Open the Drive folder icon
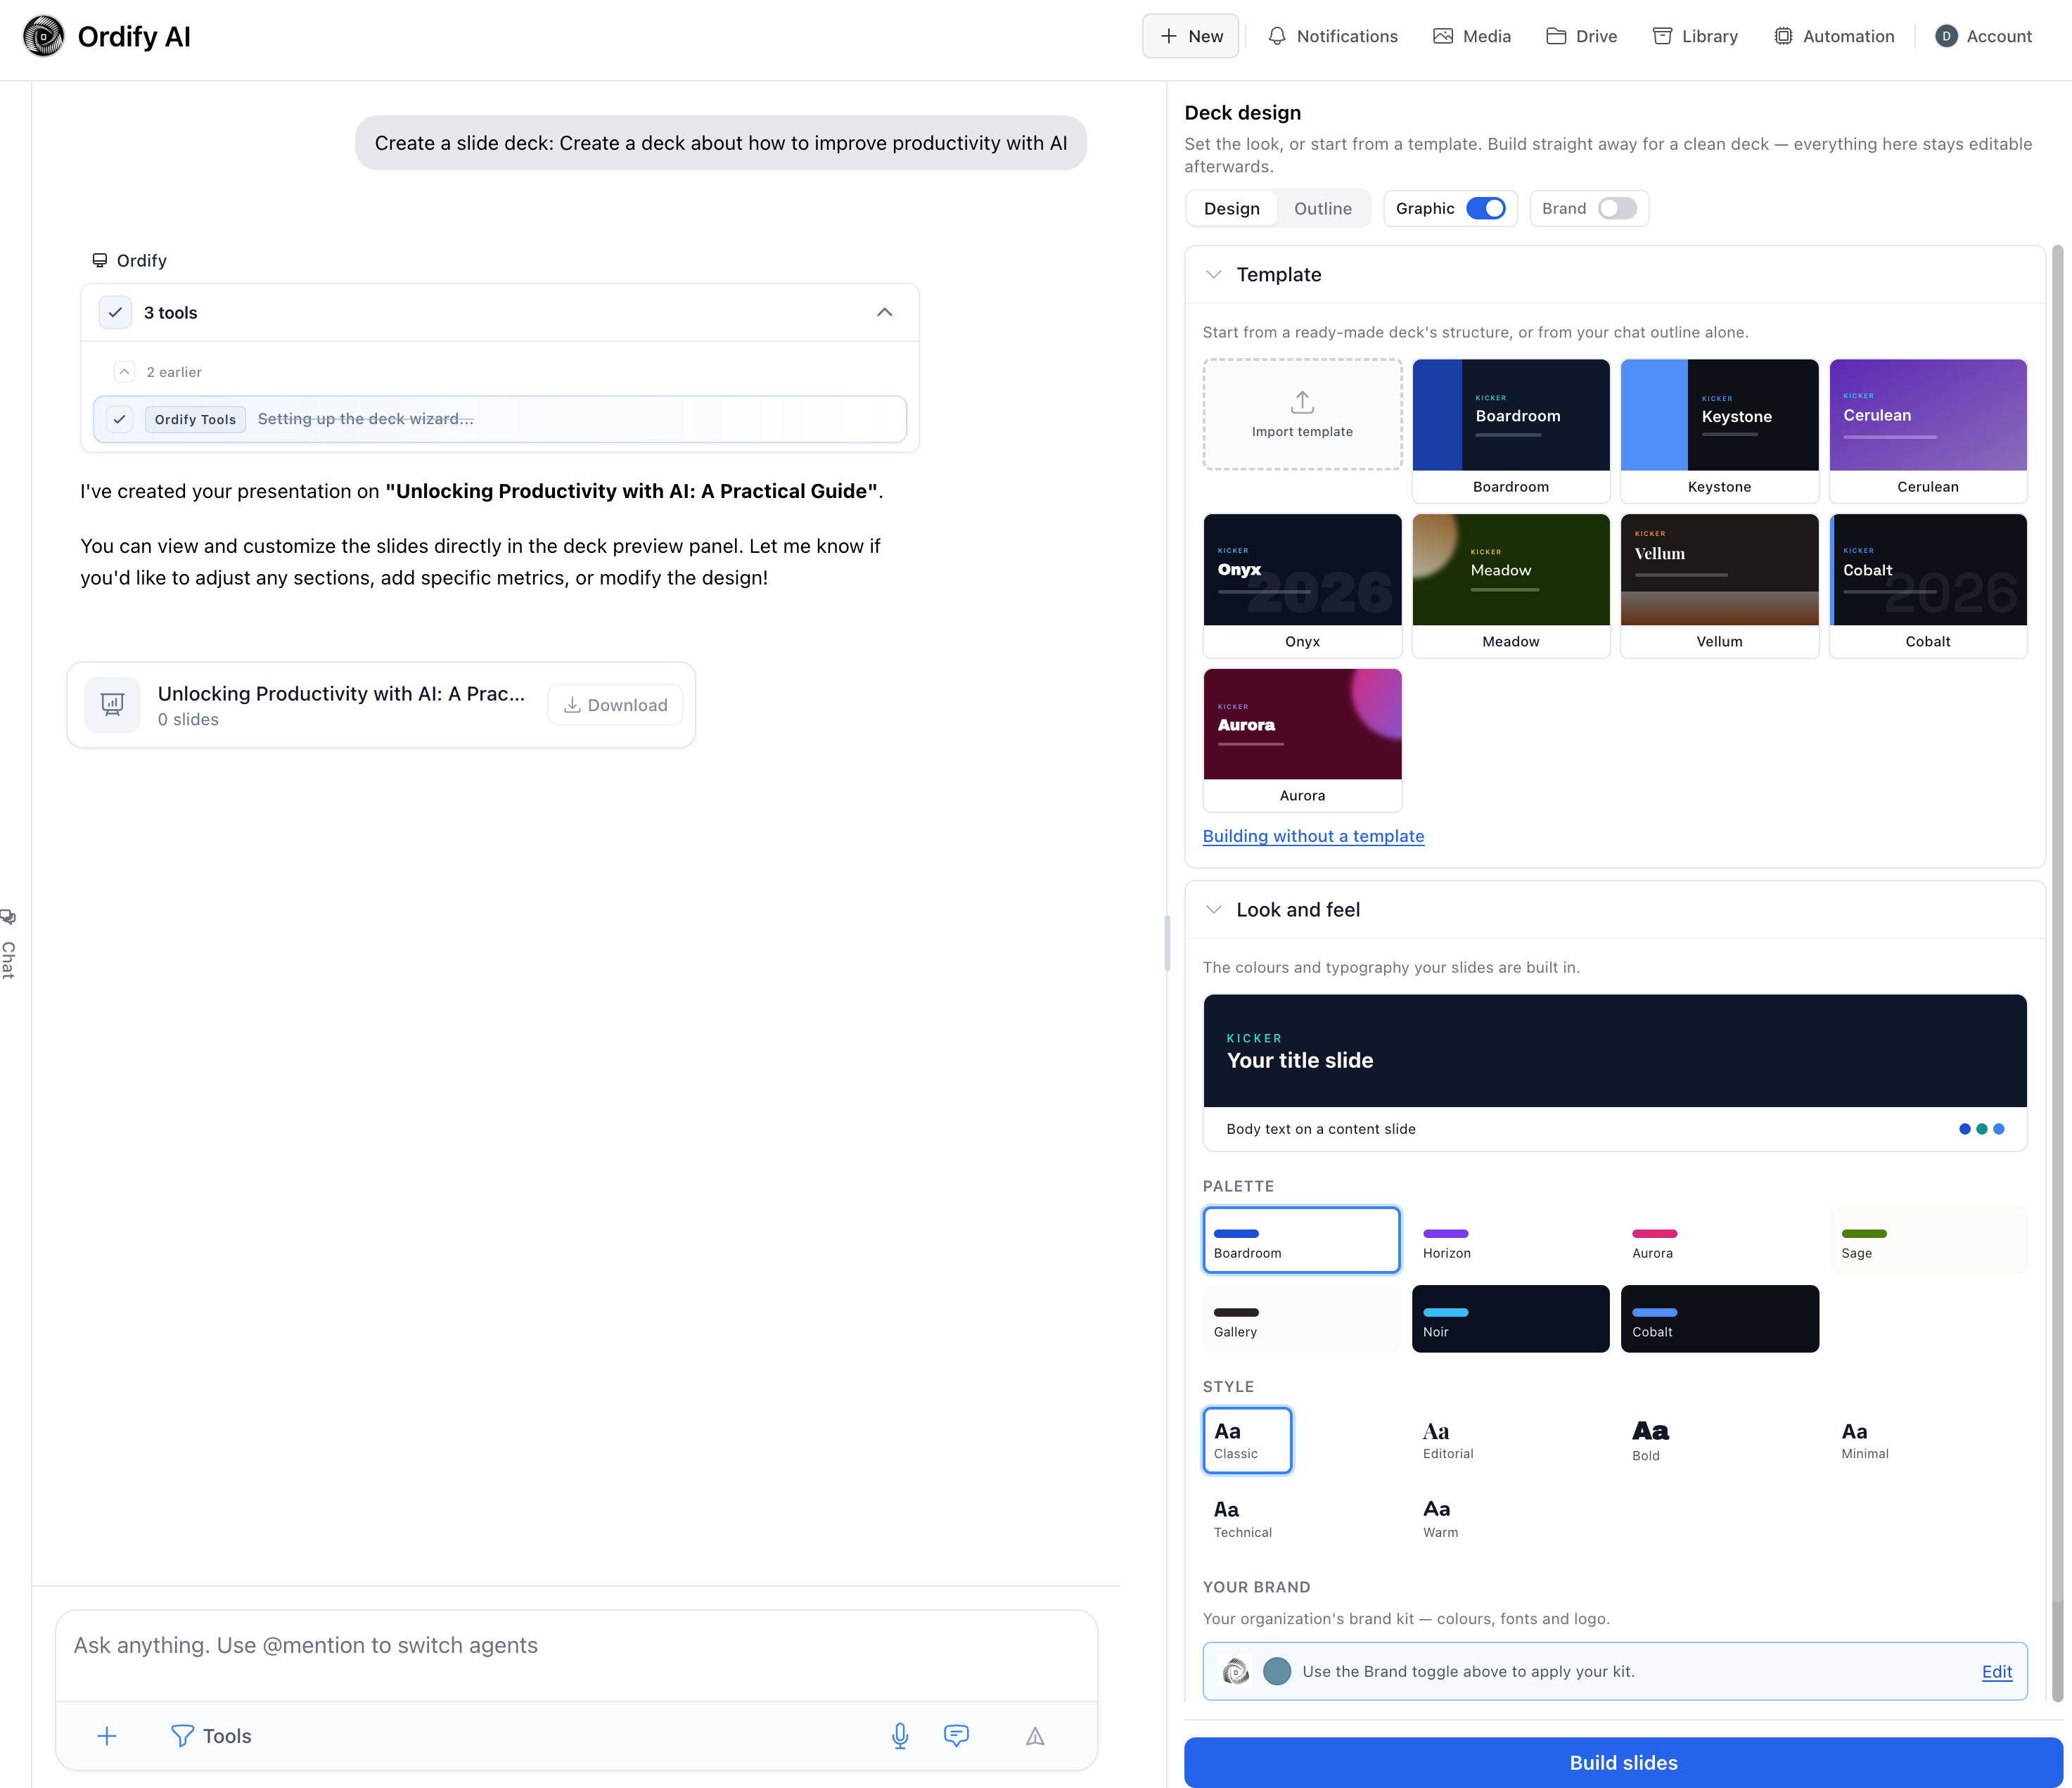The image size is (2072, 1788). pos(1556,37)
